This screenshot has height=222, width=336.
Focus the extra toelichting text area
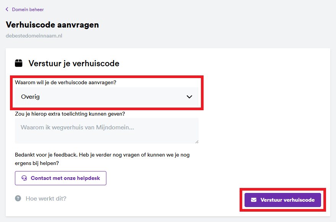pyautogui.click(x=107, y=131)
